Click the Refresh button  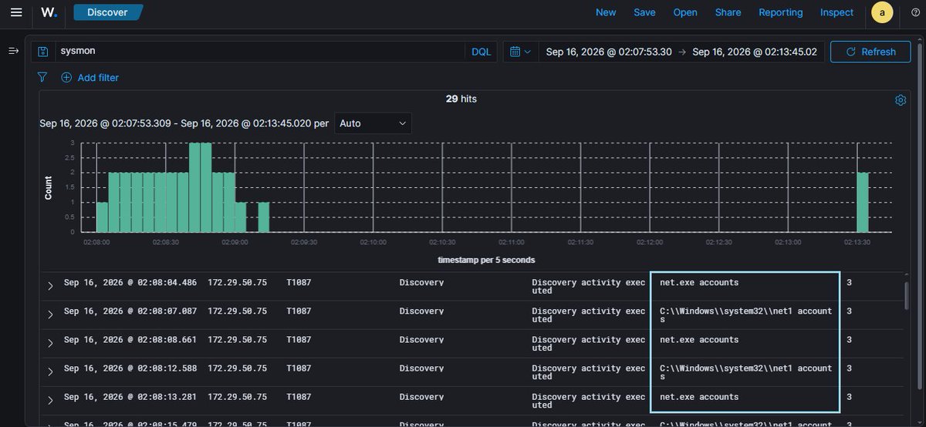[870, 52]
